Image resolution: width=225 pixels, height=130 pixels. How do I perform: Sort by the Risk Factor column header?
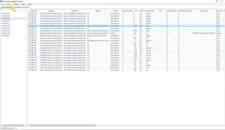[x=219, y=11]
